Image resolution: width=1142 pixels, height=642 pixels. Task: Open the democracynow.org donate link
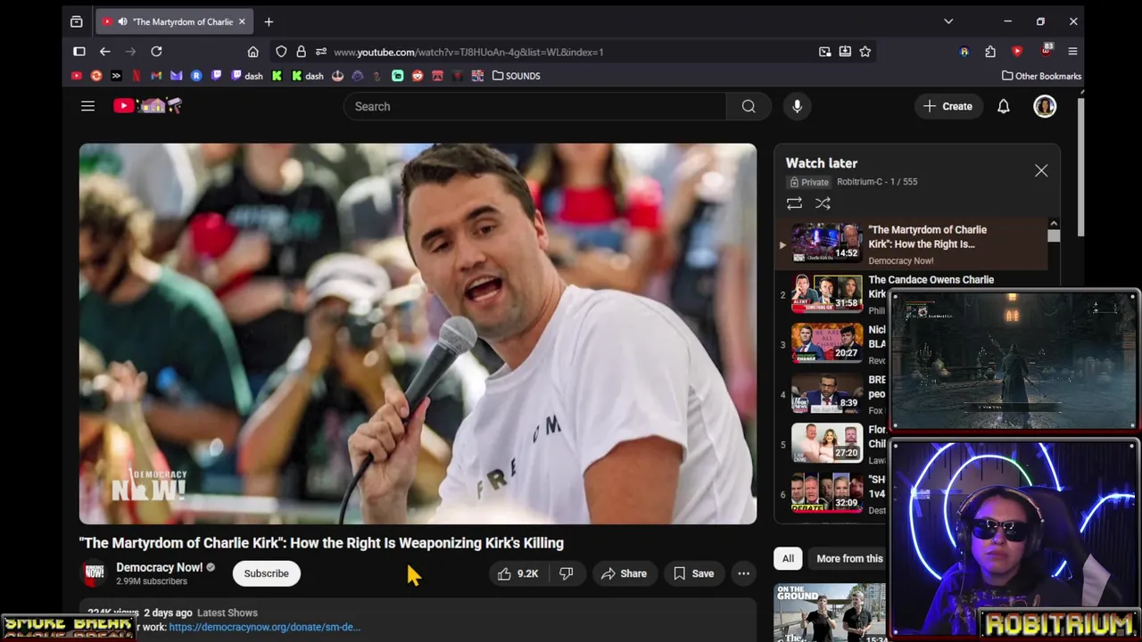[x=264, y=627]
